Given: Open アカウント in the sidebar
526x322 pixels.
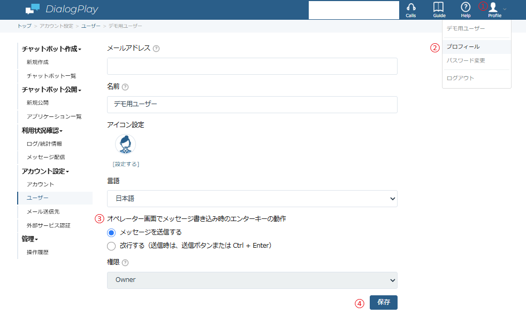Looking at the screenshot, I should point(40,184).
